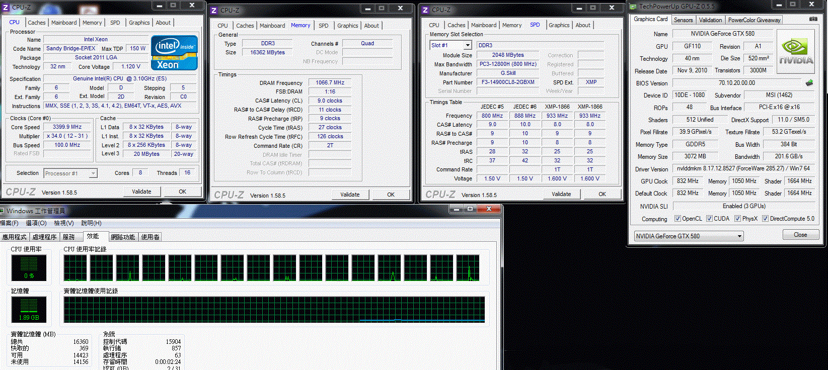Toggle the CUDA checkbox
The height and width of the screenshot is (370, 828).
709,219
